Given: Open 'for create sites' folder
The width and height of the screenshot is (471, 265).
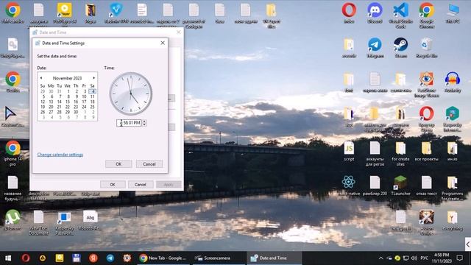Looking at the screenshot, I should click(400, 154).
